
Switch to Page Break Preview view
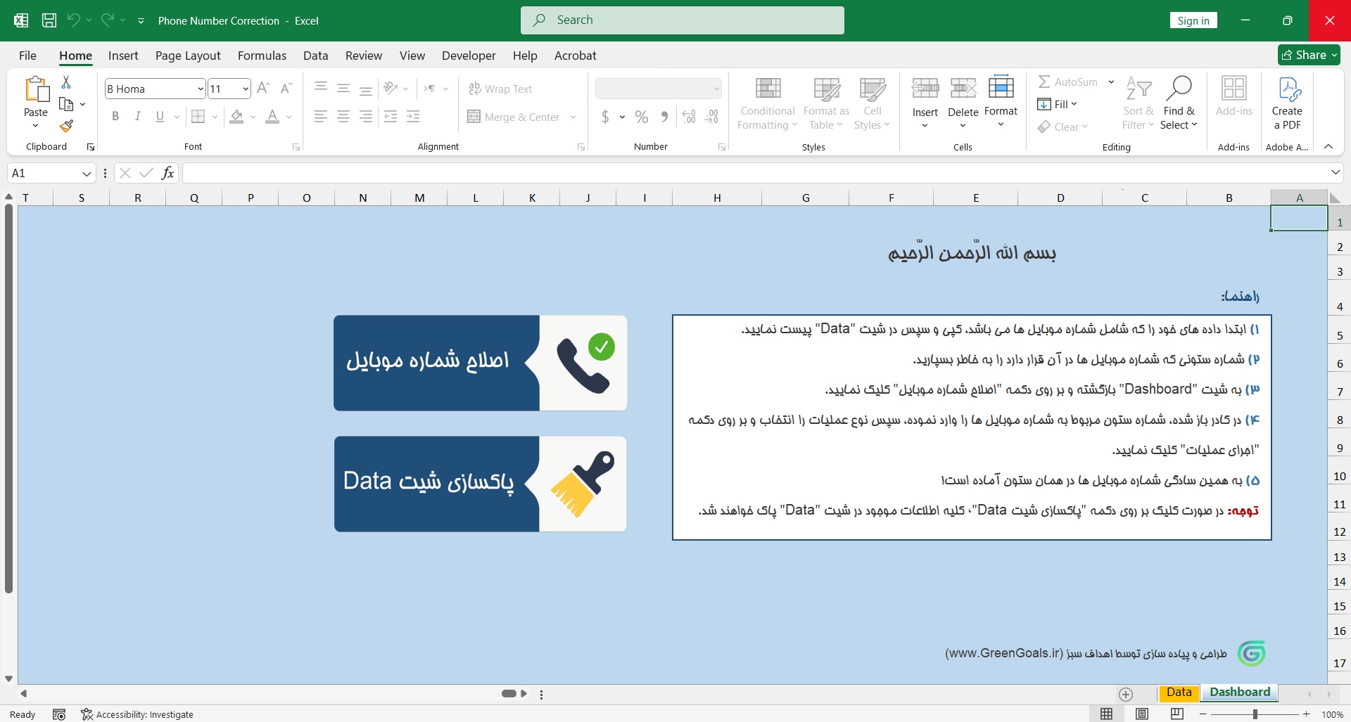(x=1177, y=714)
